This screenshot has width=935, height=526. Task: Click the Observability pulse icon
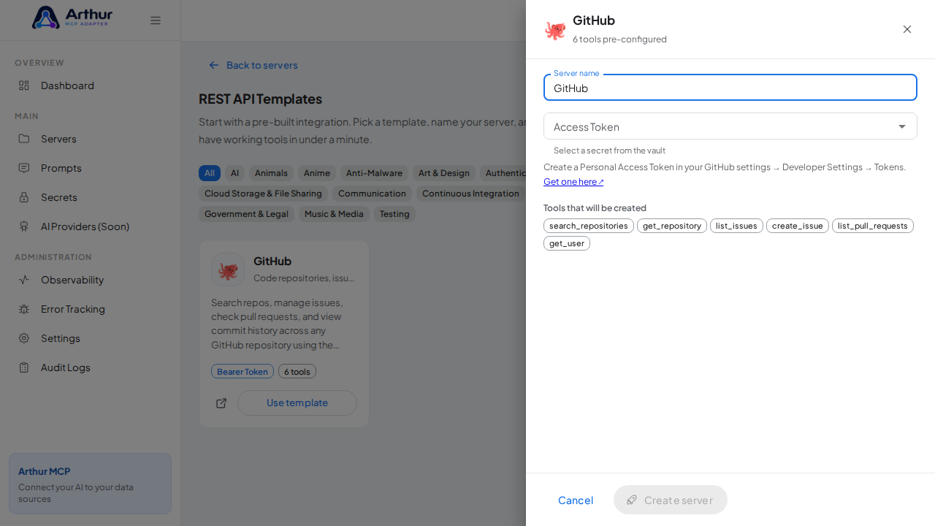24,280
